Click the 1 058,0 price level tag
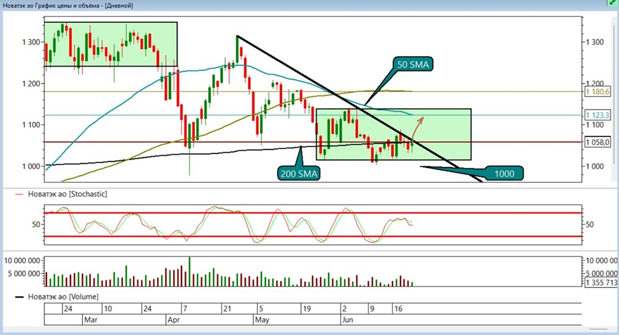Image resolution: width=619 pixels, height=335 pixels. point(597,142)
